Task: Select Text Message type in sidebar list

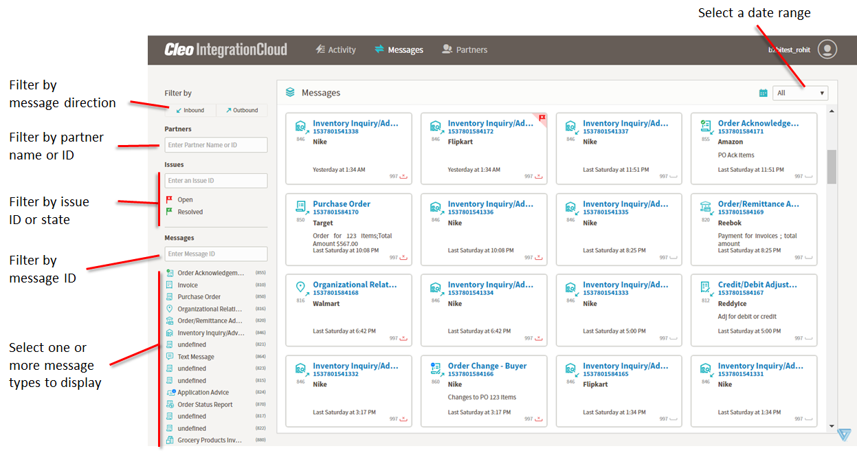Action: click(196, 357)
